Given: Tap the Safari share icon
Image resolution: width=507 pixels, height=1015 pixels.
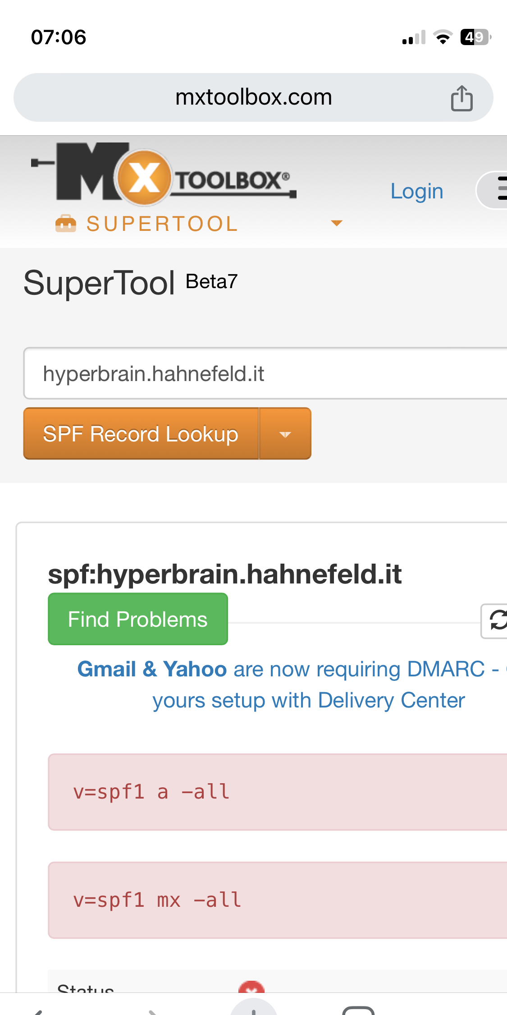Looking at the screenshot, I should [461, 98].
